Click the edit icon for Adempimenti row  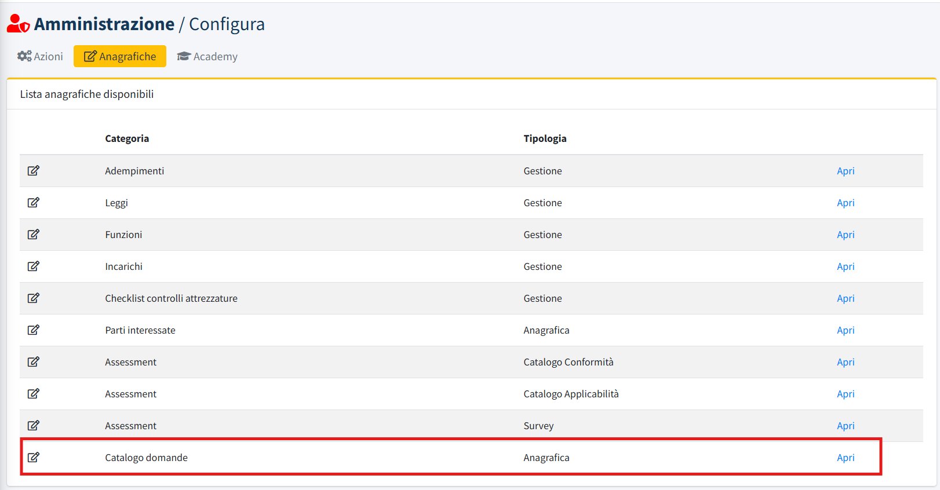point(34,171)
